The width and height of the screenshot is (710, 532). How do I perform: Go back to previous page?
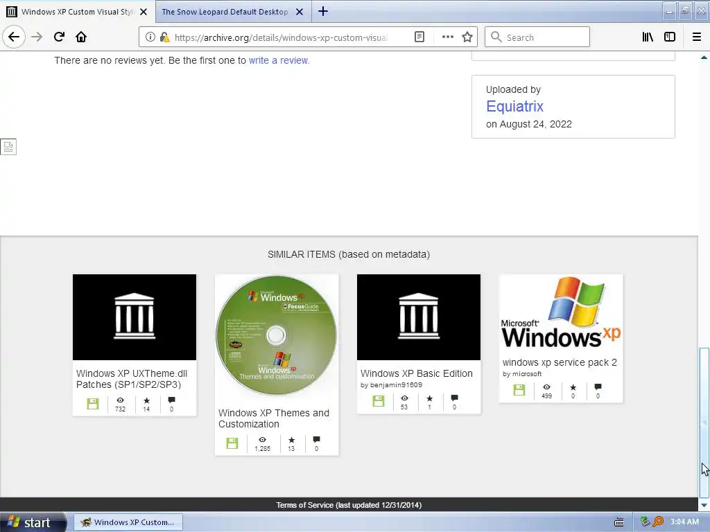pos(14,37)
